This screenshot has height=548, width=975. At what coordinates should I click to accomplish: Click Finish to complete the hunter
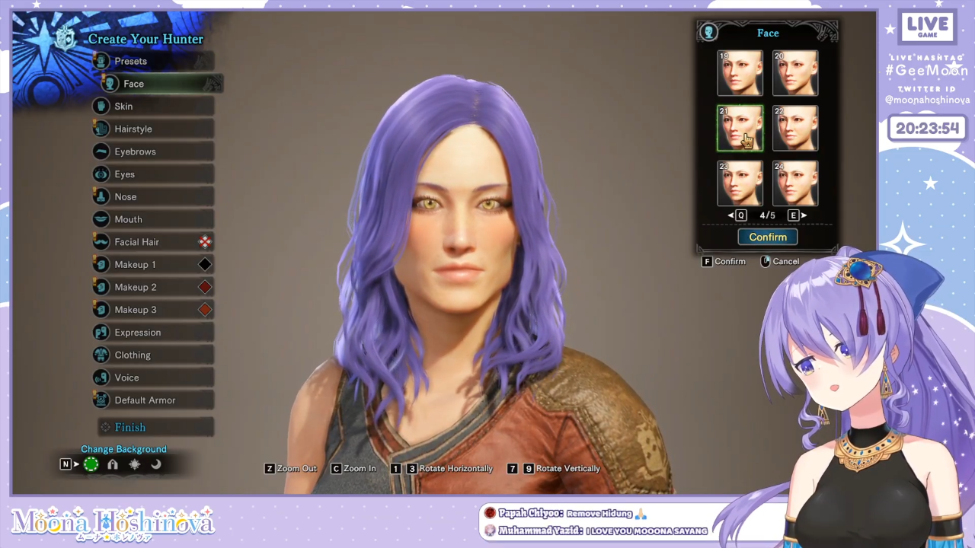(x=155, y=427)
